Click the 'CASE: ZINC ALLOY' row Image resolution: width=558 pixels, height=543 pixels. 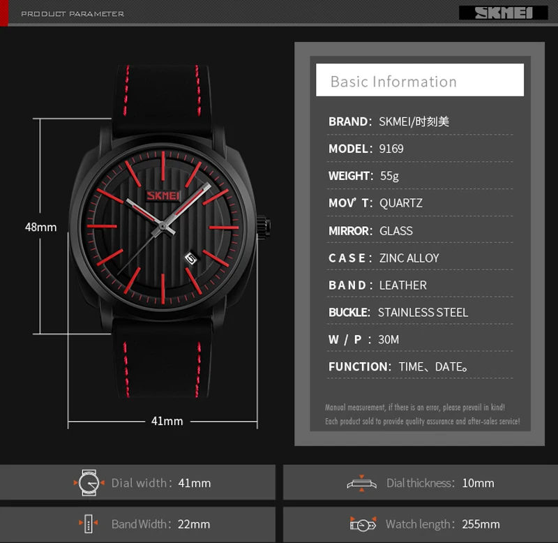click(x=420, y=258)
